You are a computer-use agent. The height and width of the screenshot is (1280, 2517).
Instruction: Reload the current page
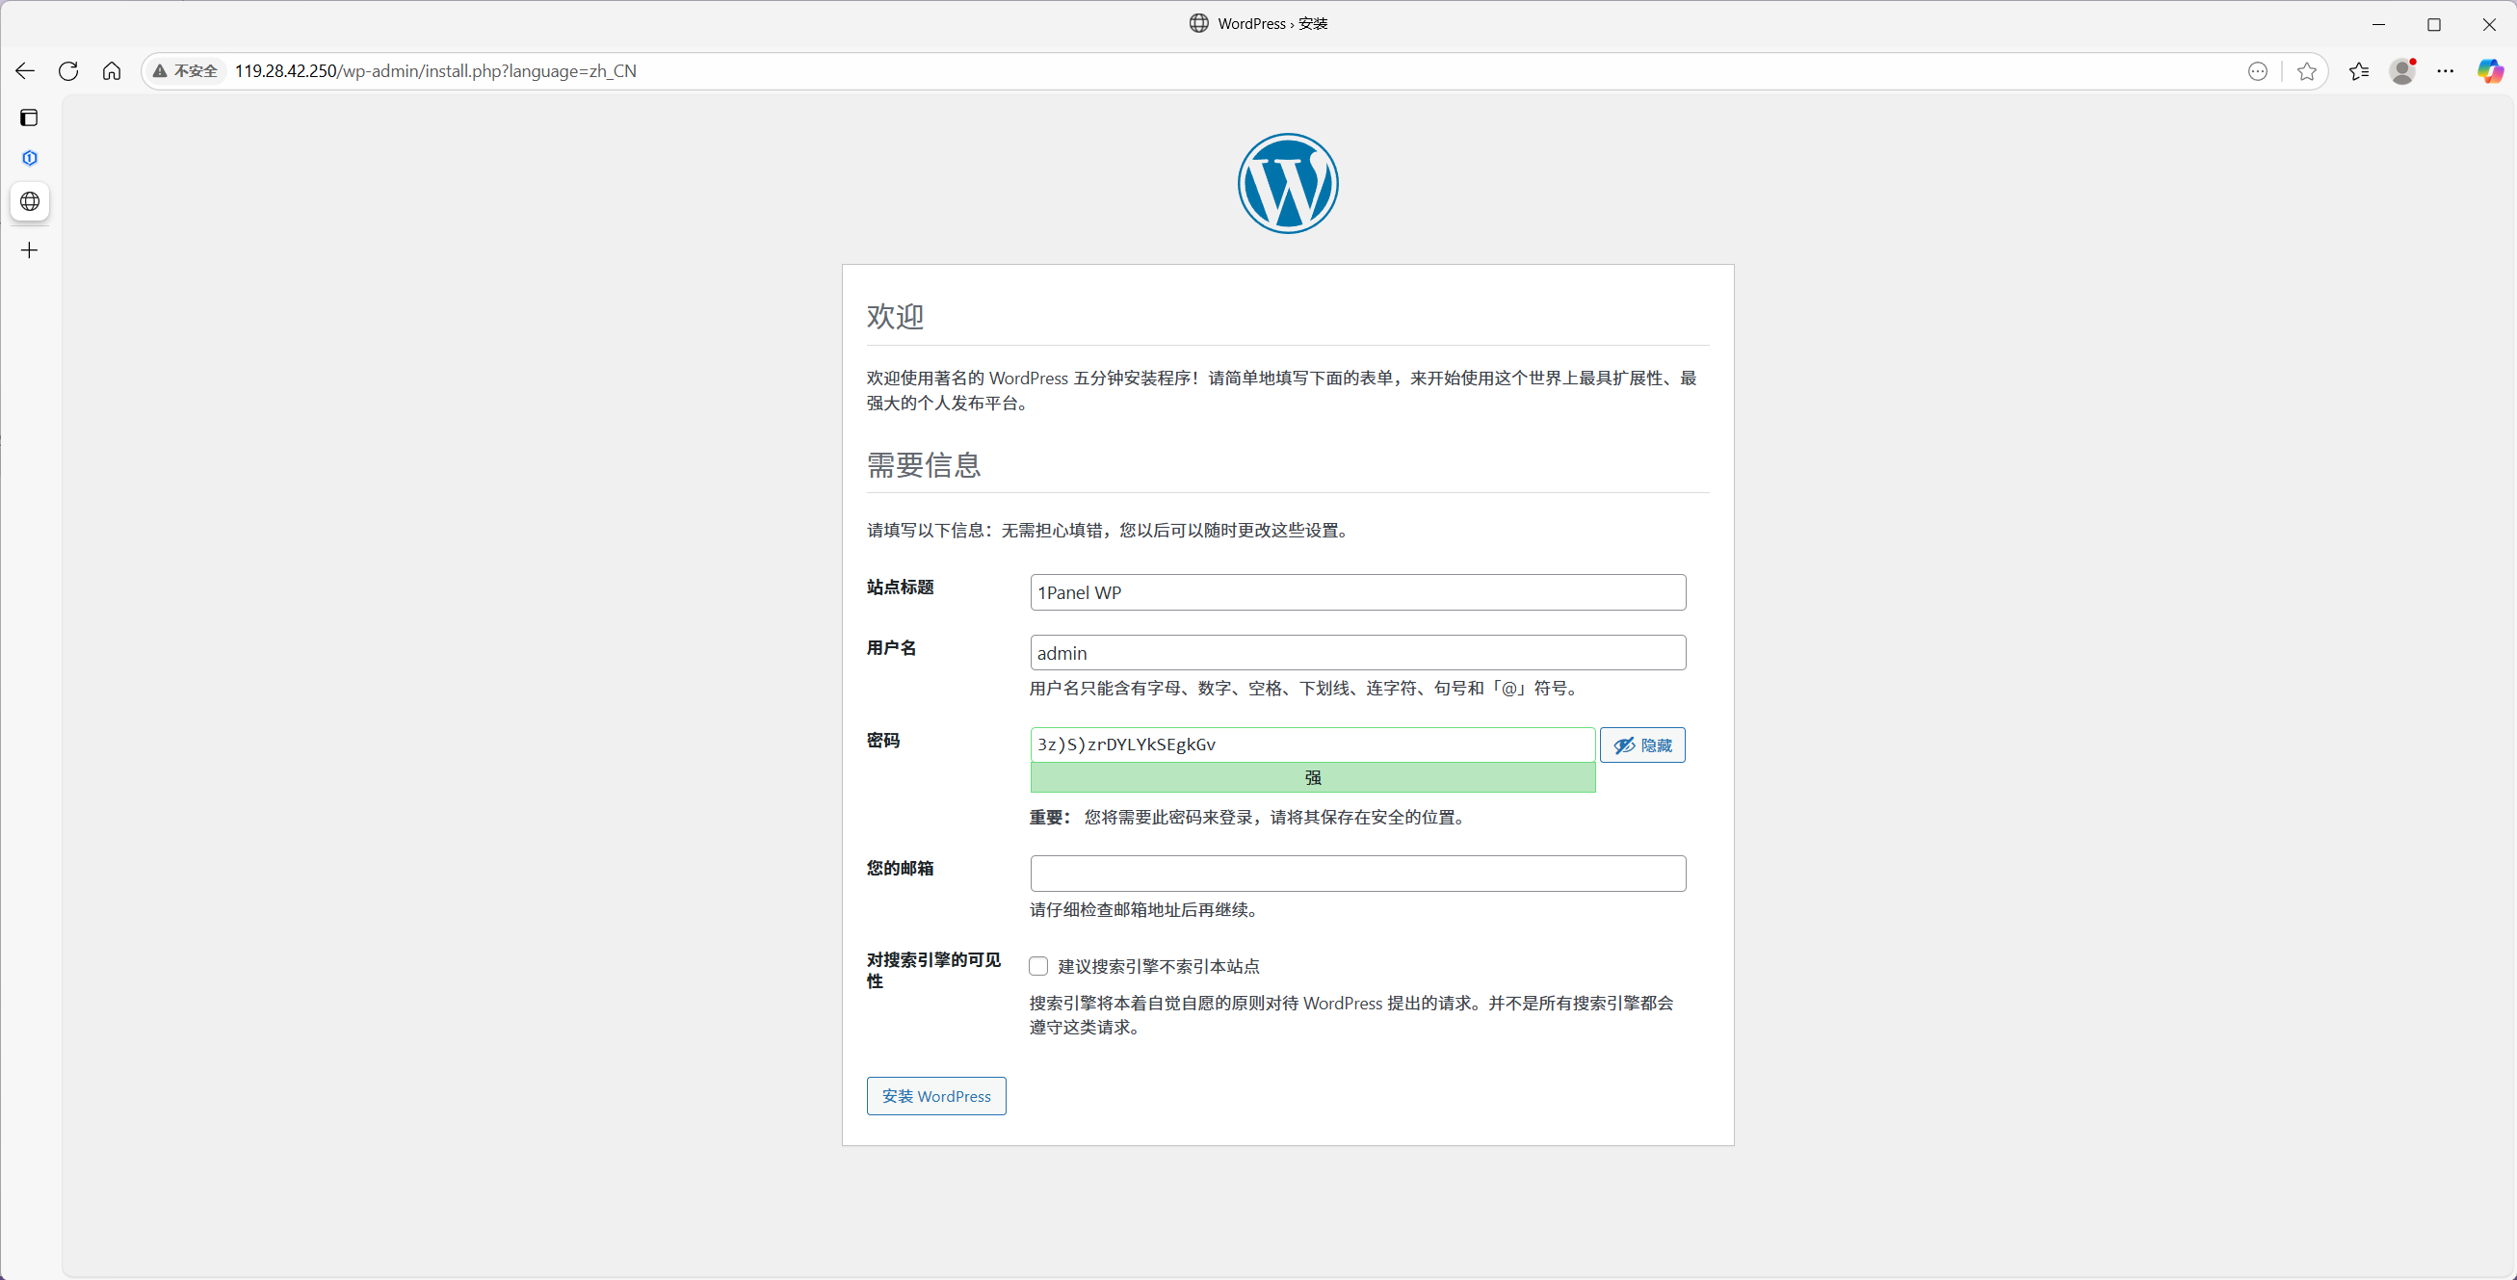click(x=68, y=70)
